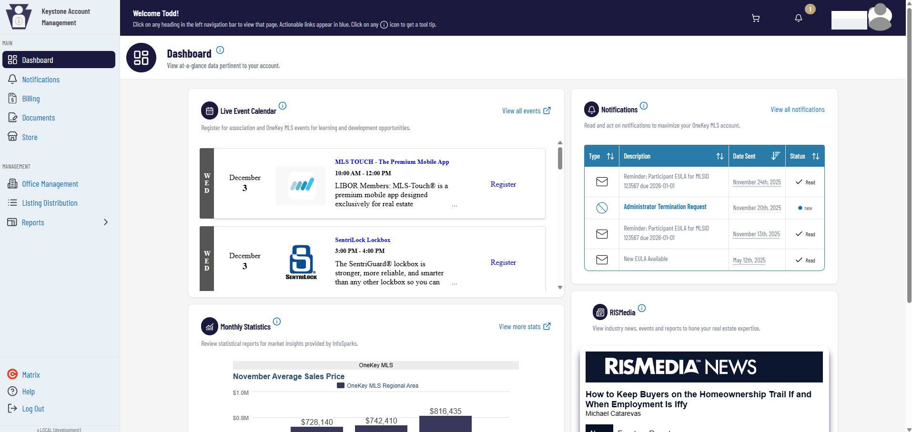The image size is (912, 432).
Task: Register for MLS TOUCH event
Action: tap(503, 184)
